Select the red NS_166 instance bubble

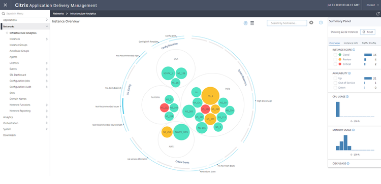(206, 109)
